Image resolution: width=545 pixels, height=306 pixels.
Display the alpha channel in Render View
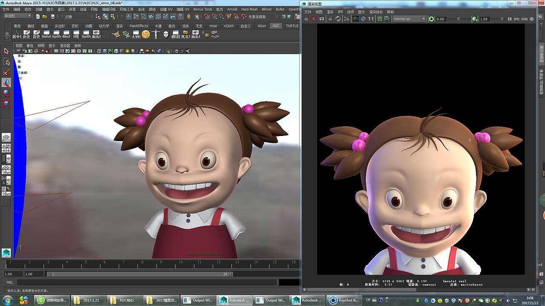363,19
